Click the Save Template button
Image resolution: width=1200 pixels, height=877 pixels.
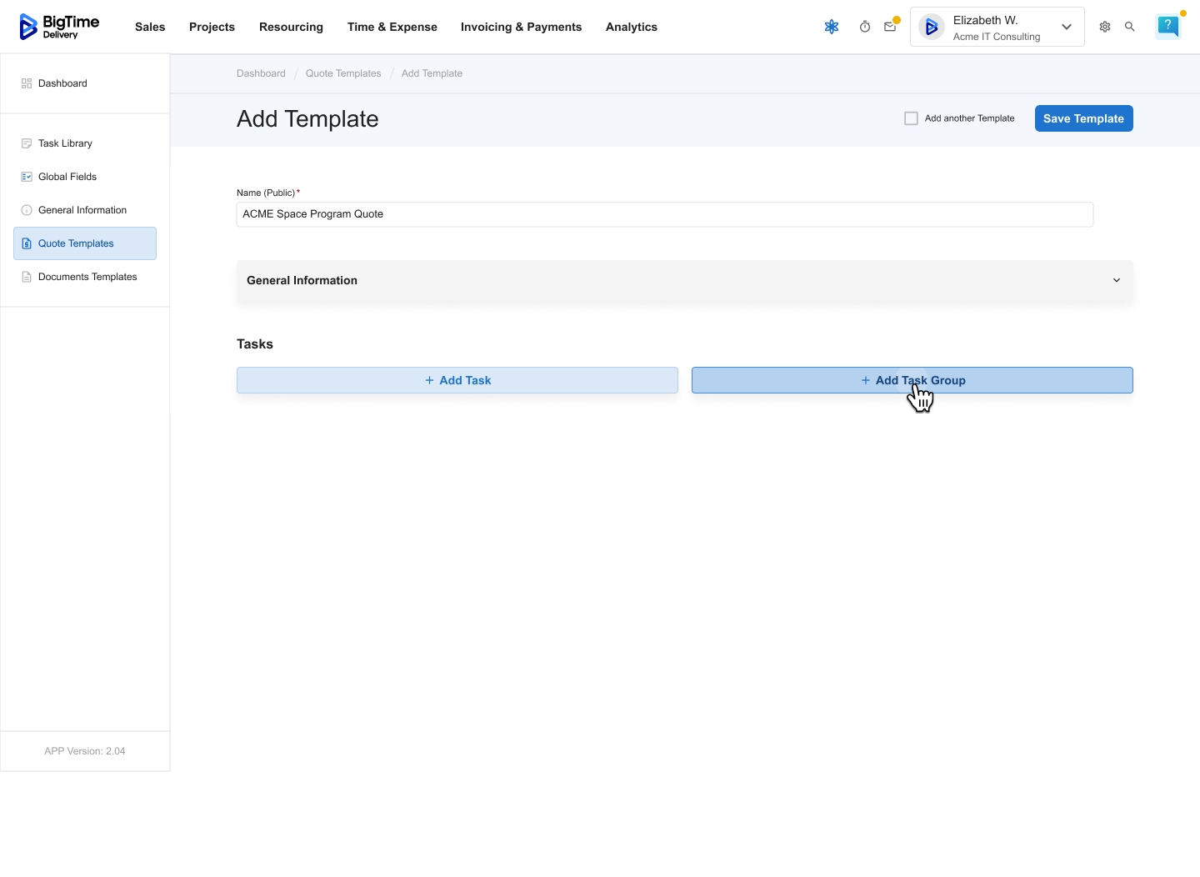pyautogui.click(x=1083, y=118)
